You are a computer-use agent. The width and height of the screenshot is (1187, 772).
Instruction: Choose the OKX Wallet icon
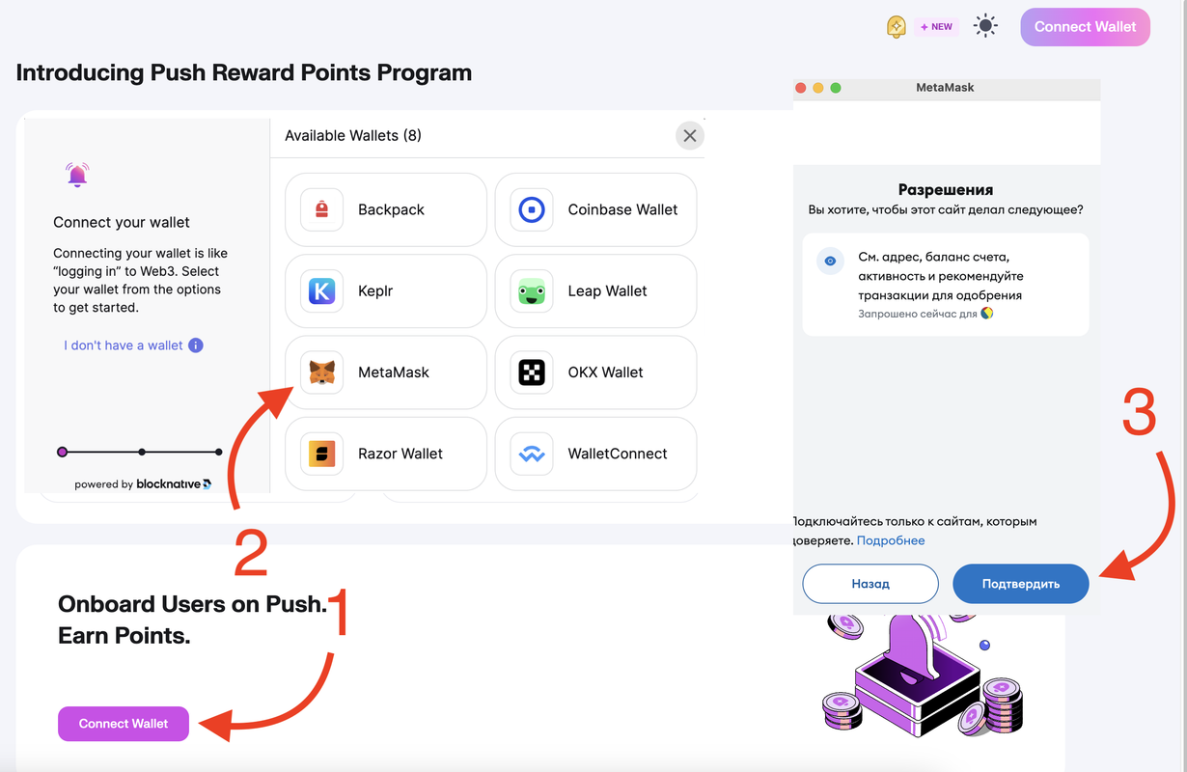click(532, 372)
